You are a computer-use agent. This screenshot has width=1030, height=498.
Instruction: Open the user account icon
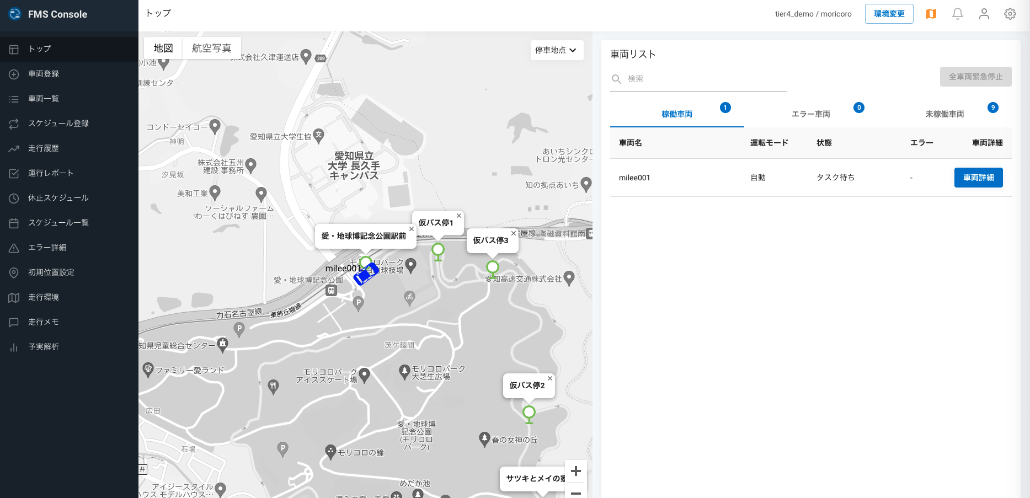(984, 14)
